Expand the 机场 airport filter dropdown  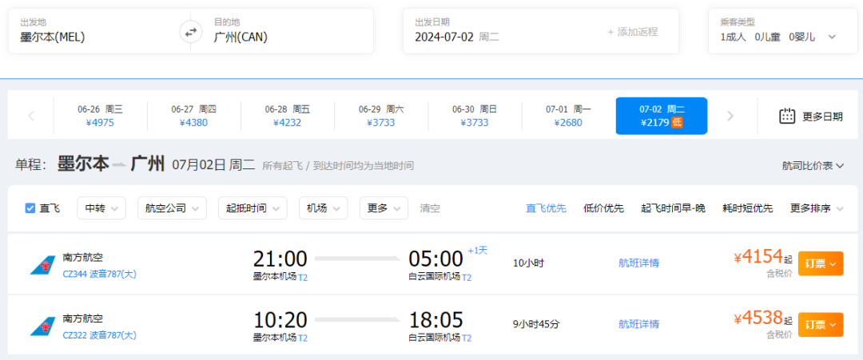point(323,208)
